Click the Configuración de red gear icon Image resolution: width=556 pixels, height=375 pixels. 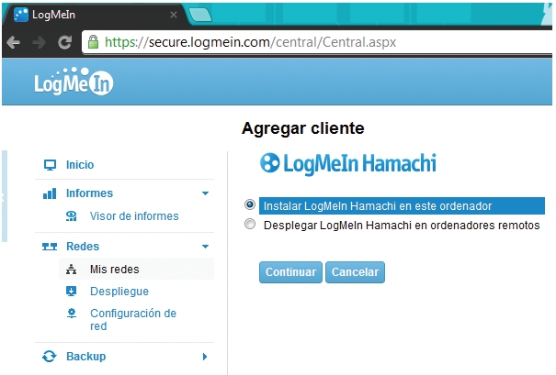(72, 314)
